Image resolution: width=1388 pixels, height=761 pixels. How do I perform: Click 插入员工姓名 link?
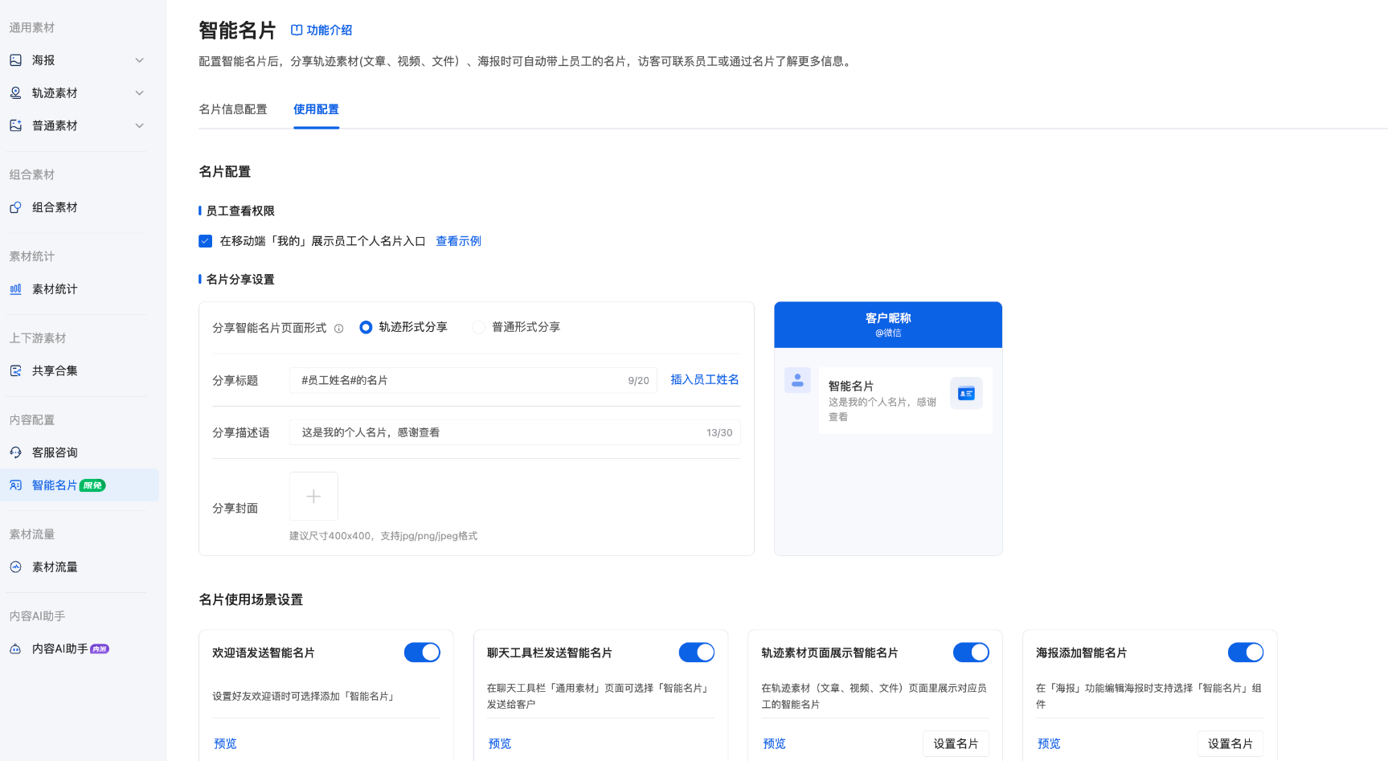705,379
